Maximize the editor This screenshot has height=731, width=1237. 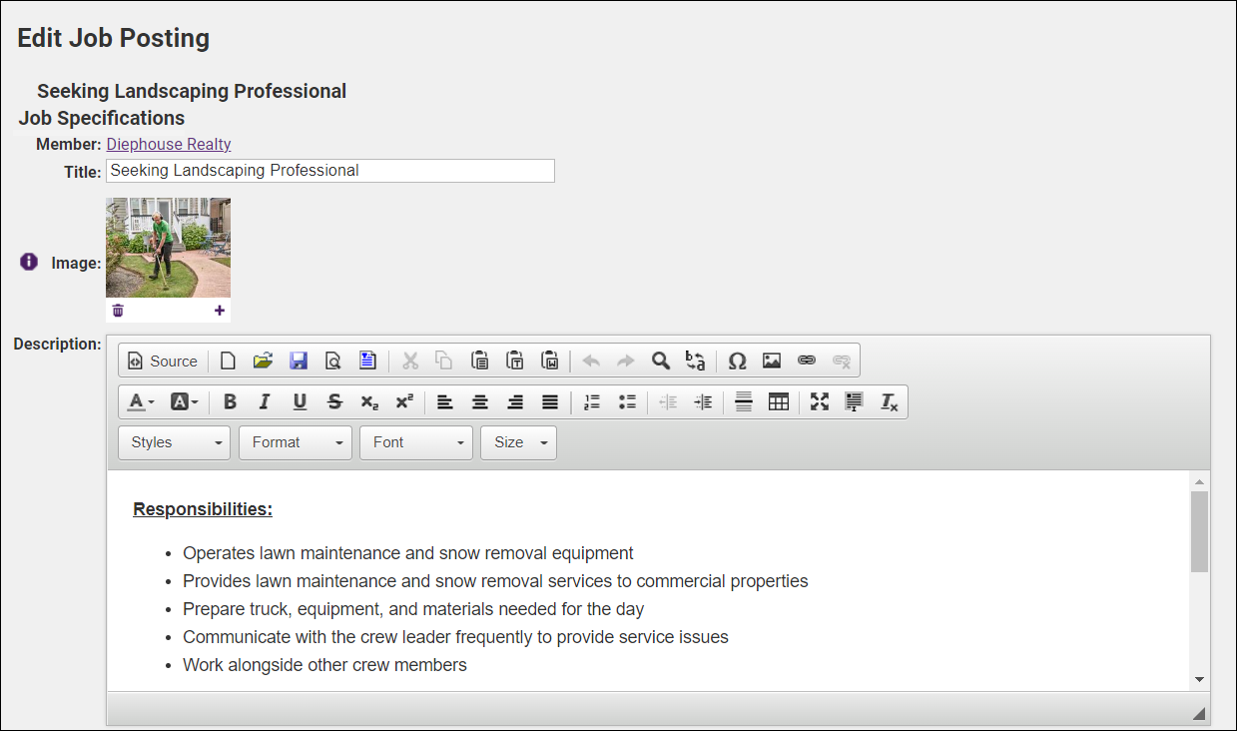click(820, 402)
